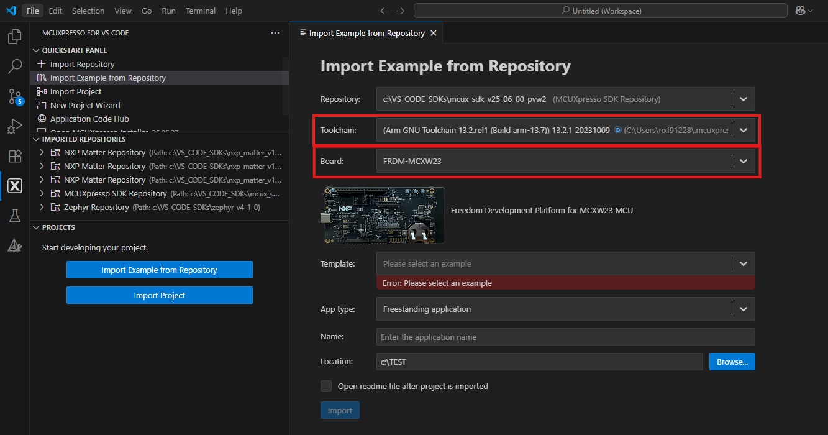Open the MCUXpresso for VS Code extension sidebar

pos(14,185)
